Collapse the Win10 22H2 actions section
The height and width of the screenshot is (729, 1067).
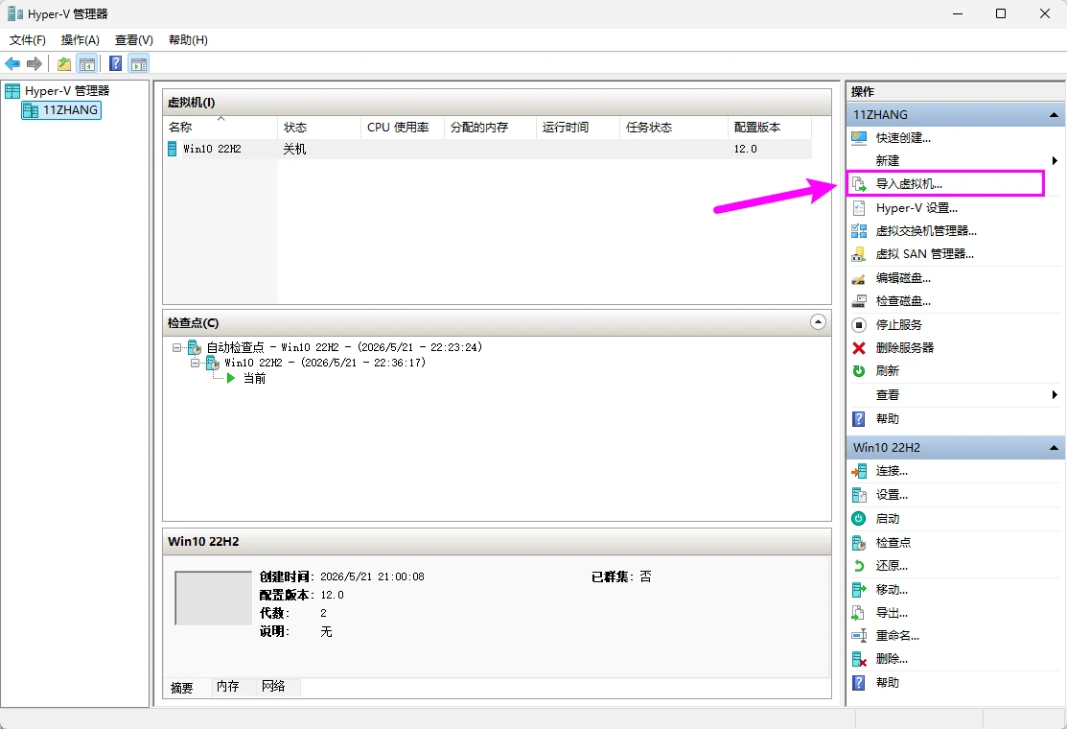coord(1054,448)
